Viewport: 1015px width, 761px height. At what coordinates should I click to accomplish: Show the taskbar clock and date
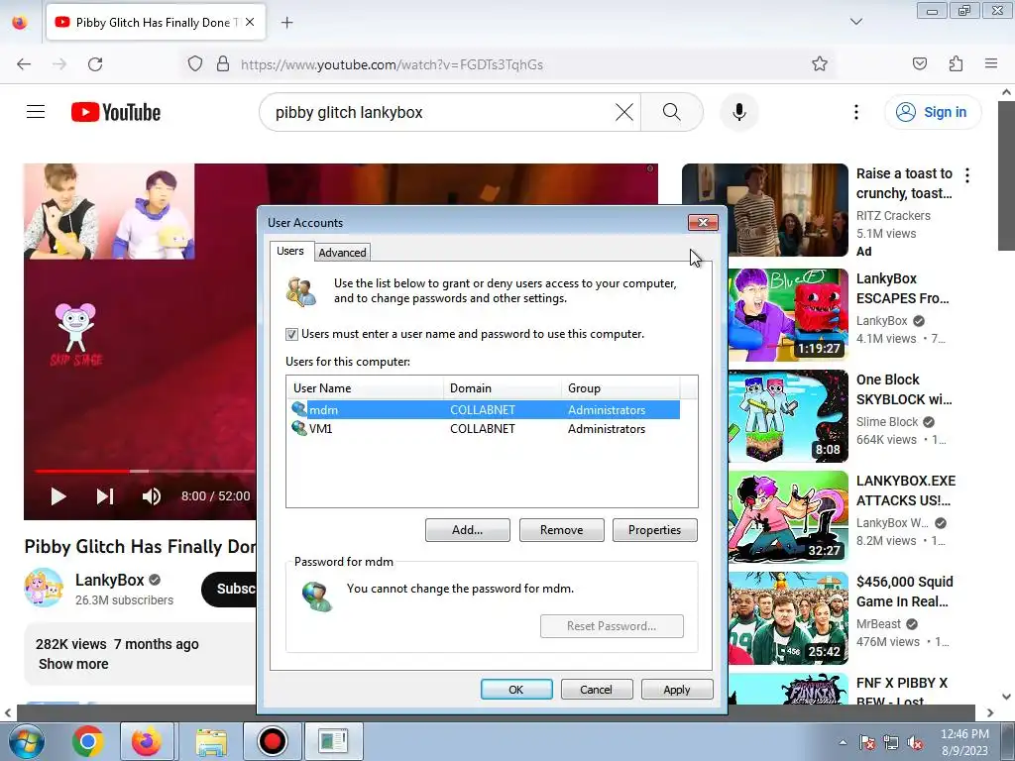[x=964, y=742]
